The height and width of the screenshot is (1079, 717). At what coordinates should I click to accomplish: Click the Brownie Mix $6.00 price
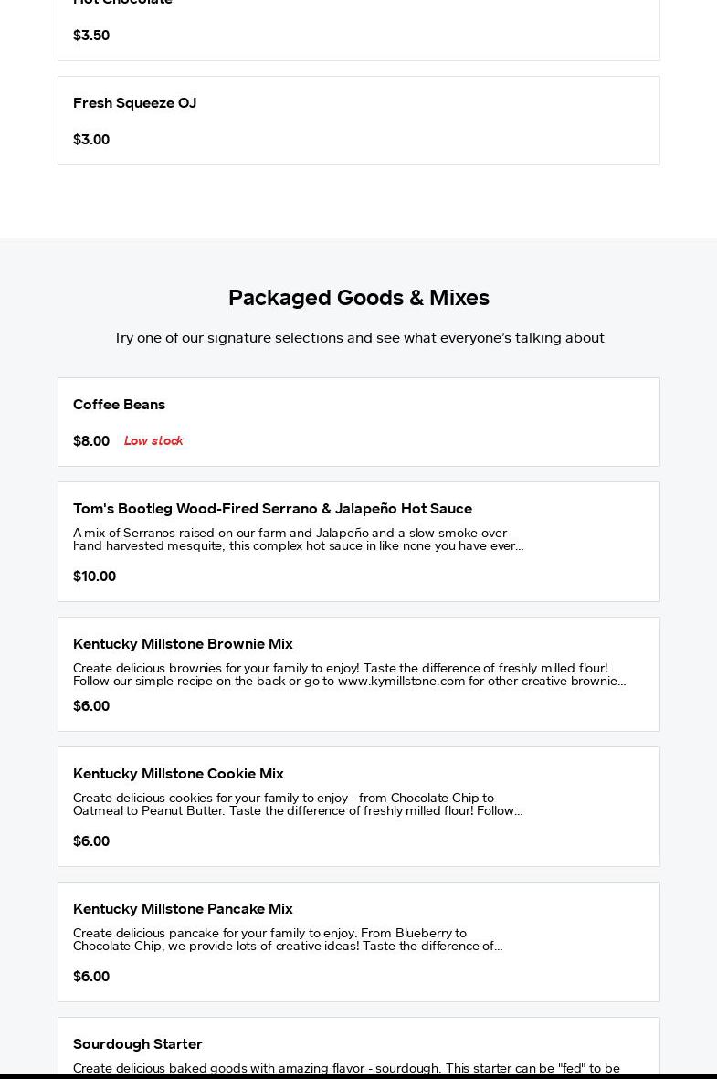(91, 706)
